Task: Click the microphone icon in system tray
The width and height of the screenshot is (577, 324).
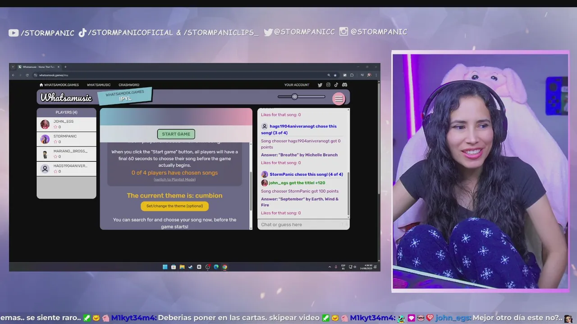Action: [x=336, y=267]
